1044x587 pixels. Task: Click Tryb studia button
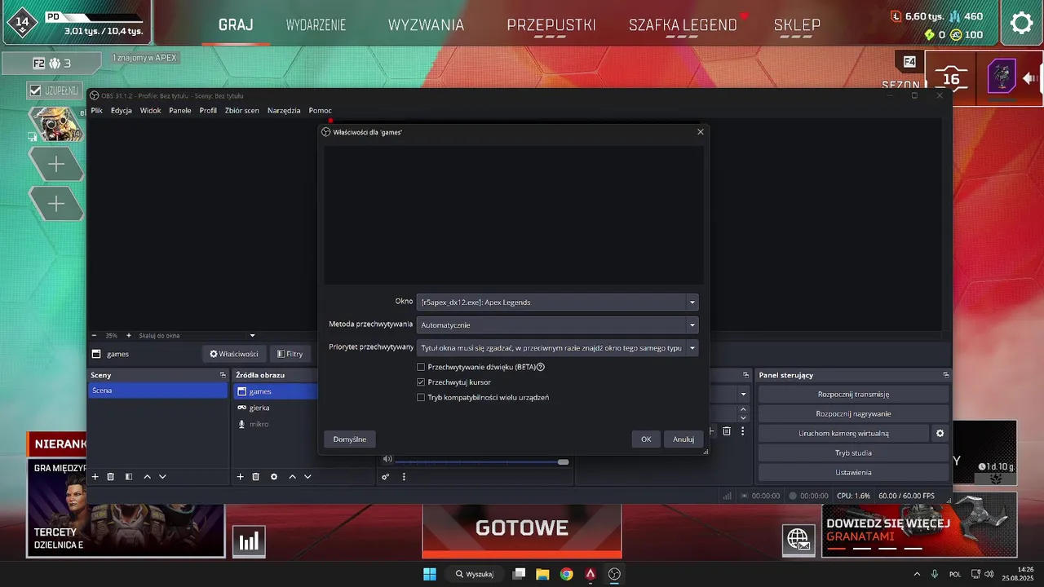(853, 452)
